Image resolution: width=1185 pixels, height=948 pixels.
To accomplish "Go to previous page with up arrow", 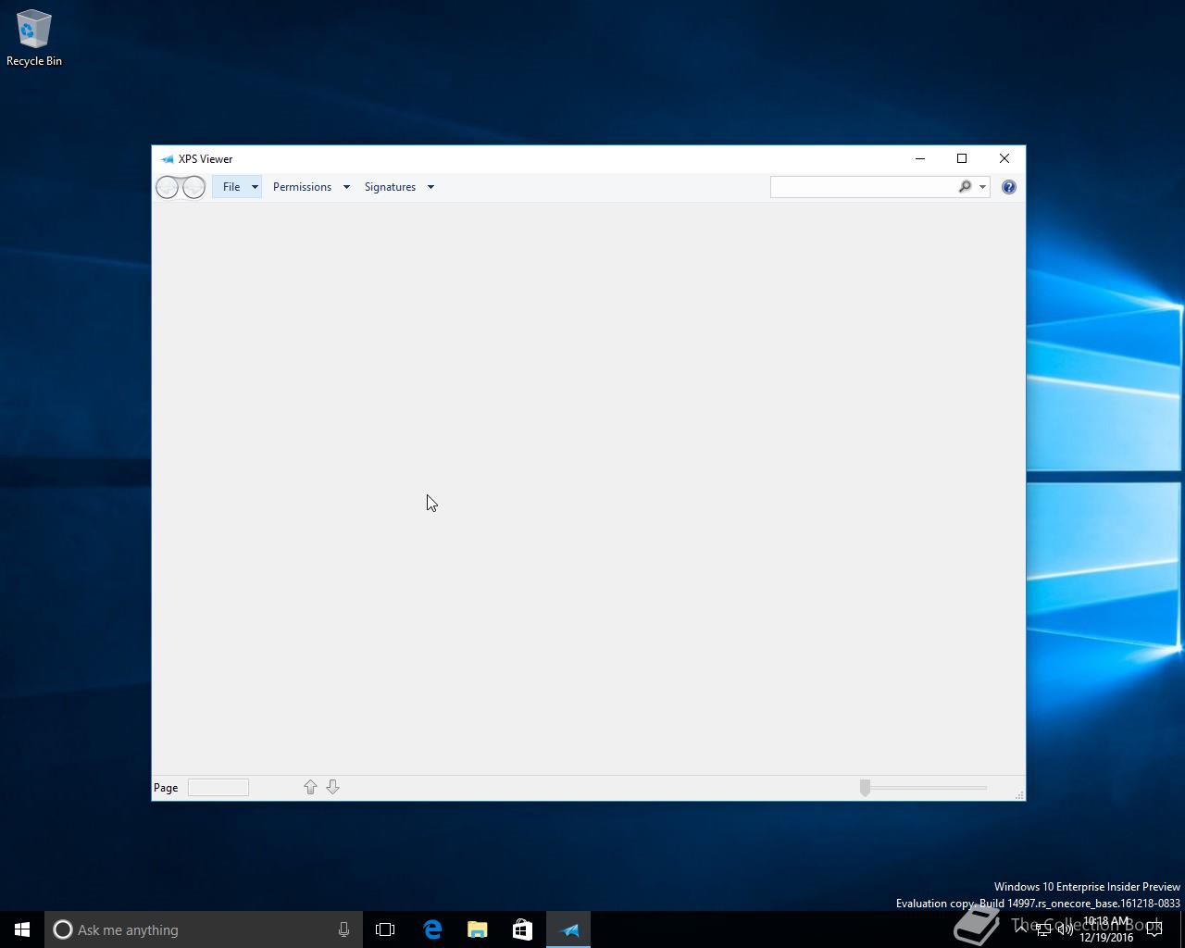I will coord(310,787).
